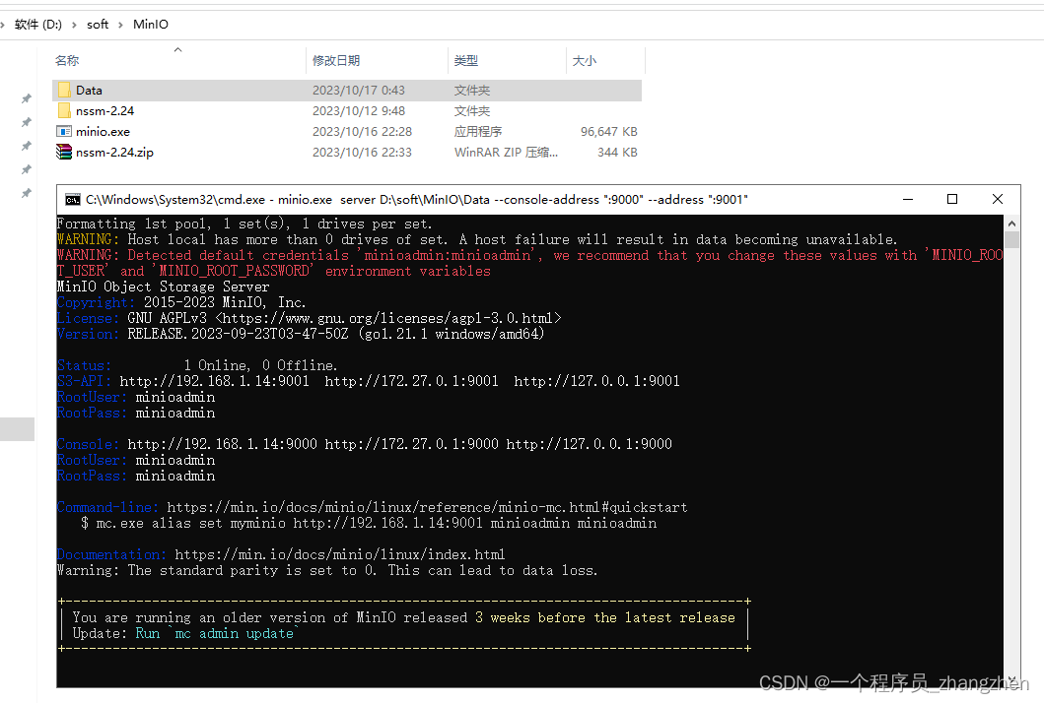Select the file name minio.exe
Screen dimensions: 1044x703
[103, 132]
